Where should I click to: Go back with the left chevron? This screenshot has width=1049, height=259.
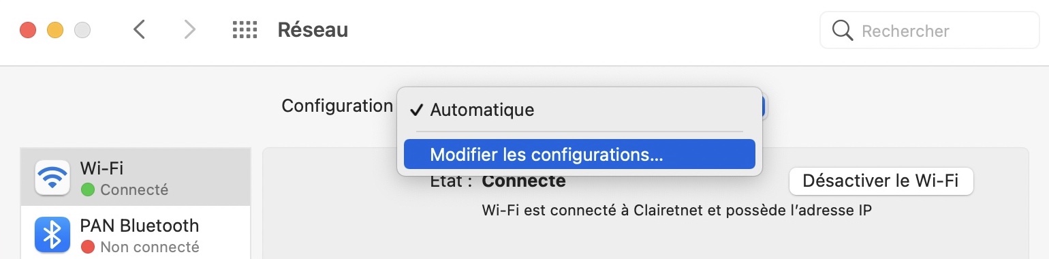point(139,30)
